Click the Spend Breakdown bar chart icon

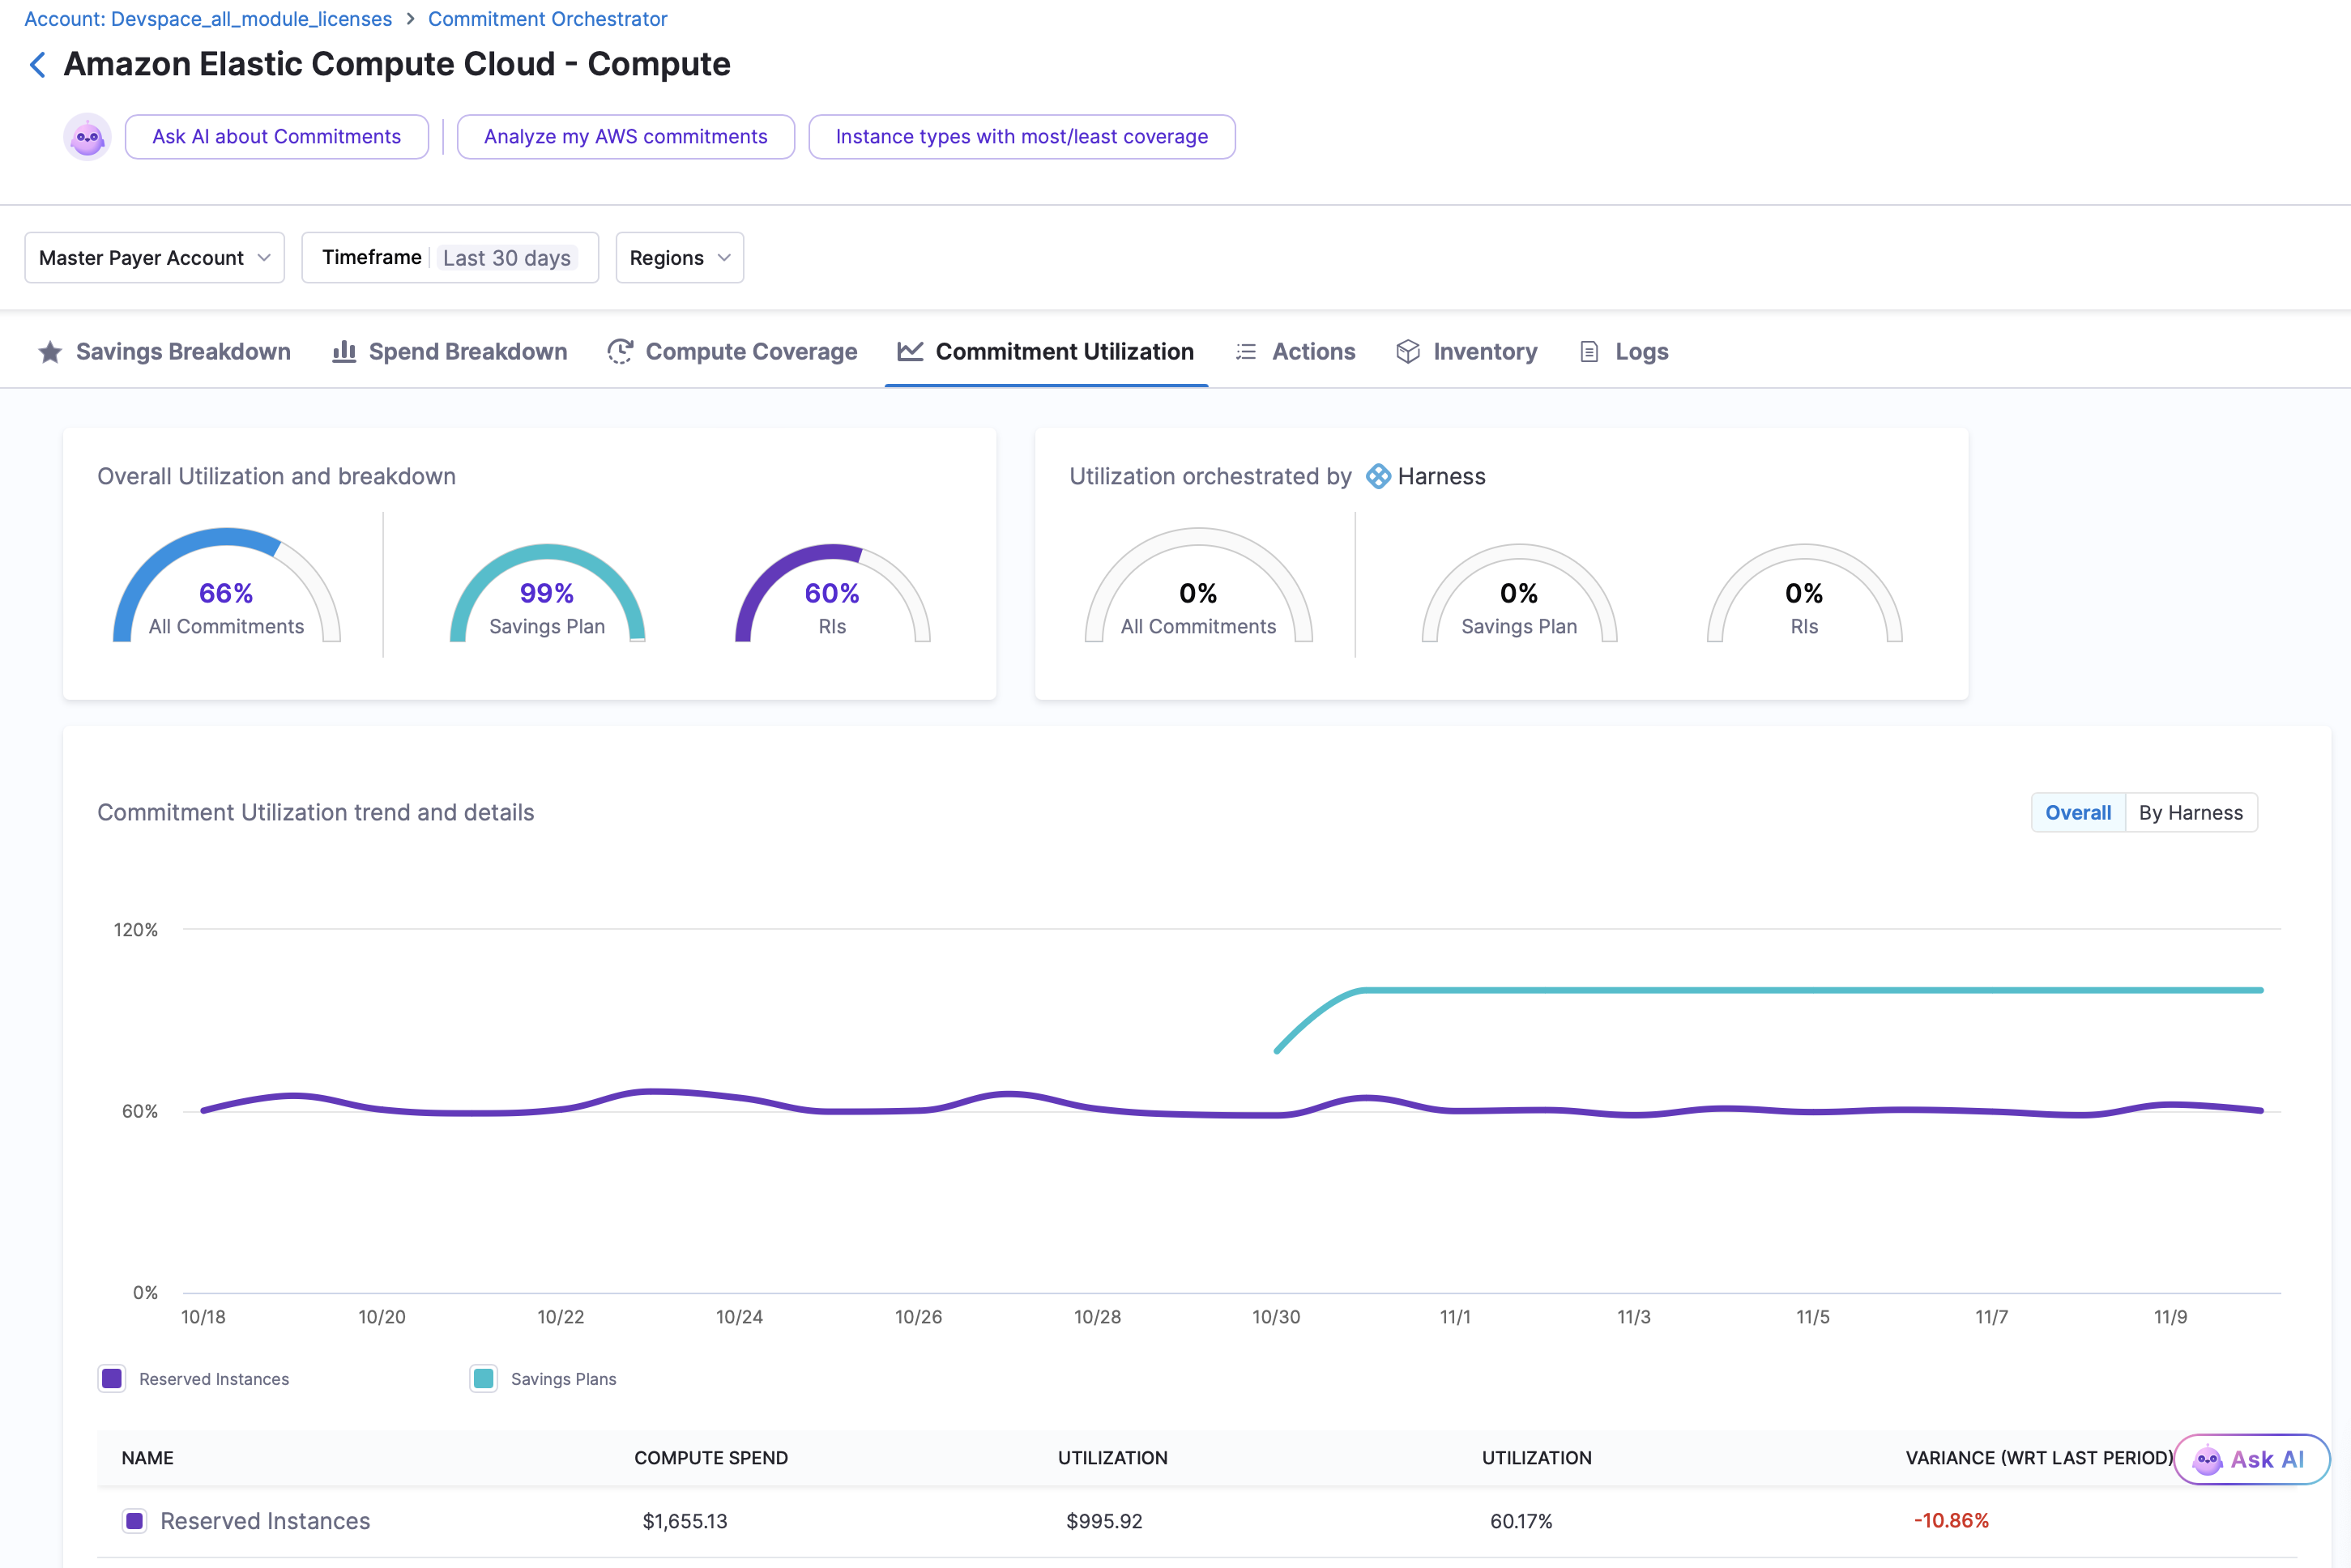pos(344,352)
